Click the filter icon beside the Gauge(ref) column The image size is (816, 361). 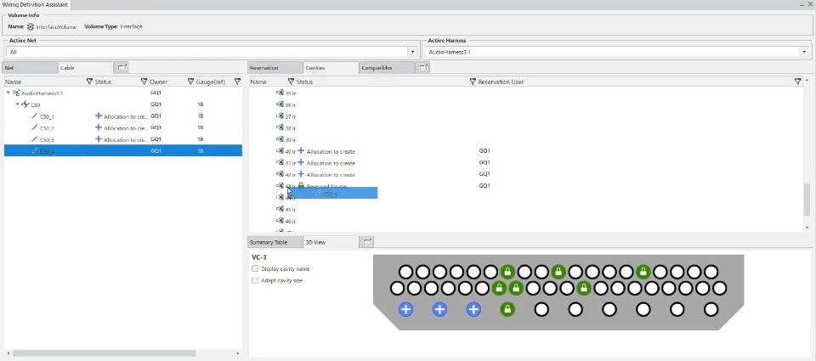pyautogui.click(x=237, y=82)
